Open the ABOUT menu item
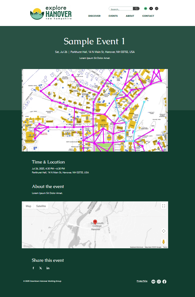This screenshot has width=195, height=297. (x=130, y=16)
